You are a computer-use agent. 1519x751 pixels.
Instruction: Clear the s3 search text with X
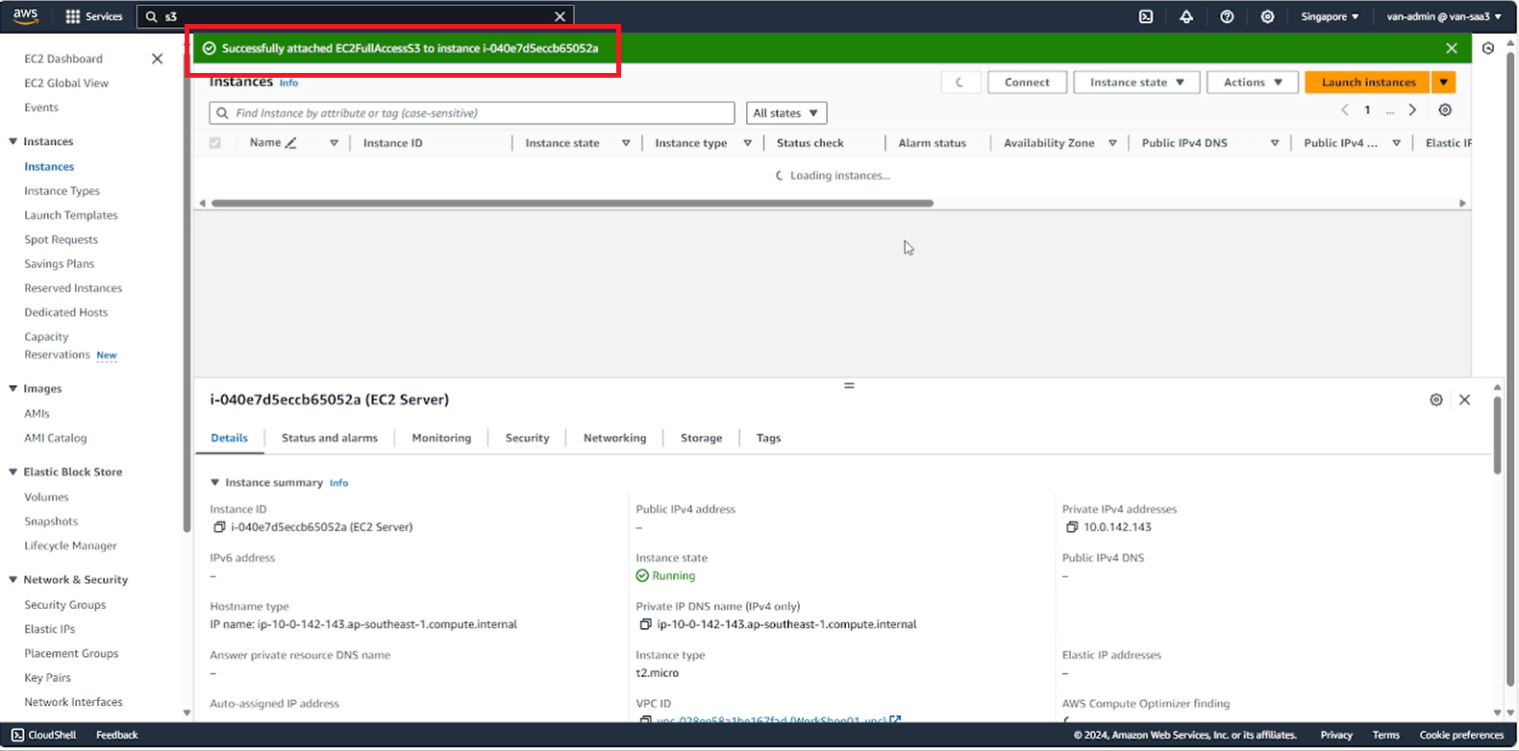pos(560,16)
